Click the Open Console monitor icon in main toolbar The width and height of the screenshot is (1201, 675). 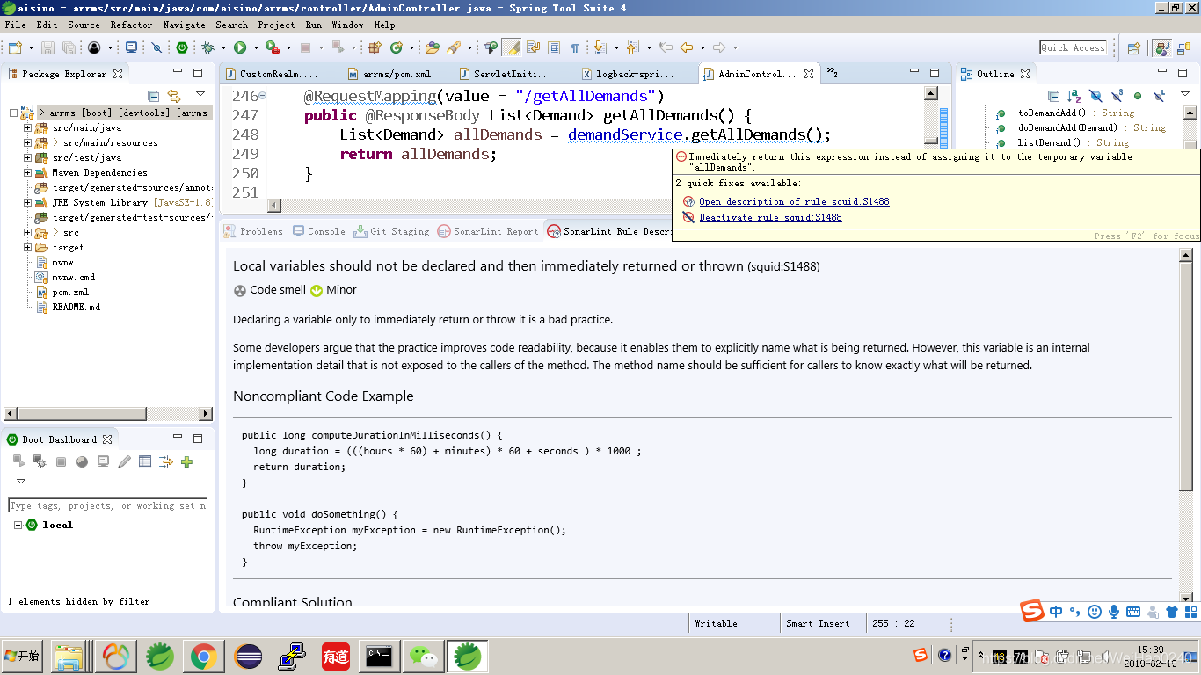click(x=131, y=47)
